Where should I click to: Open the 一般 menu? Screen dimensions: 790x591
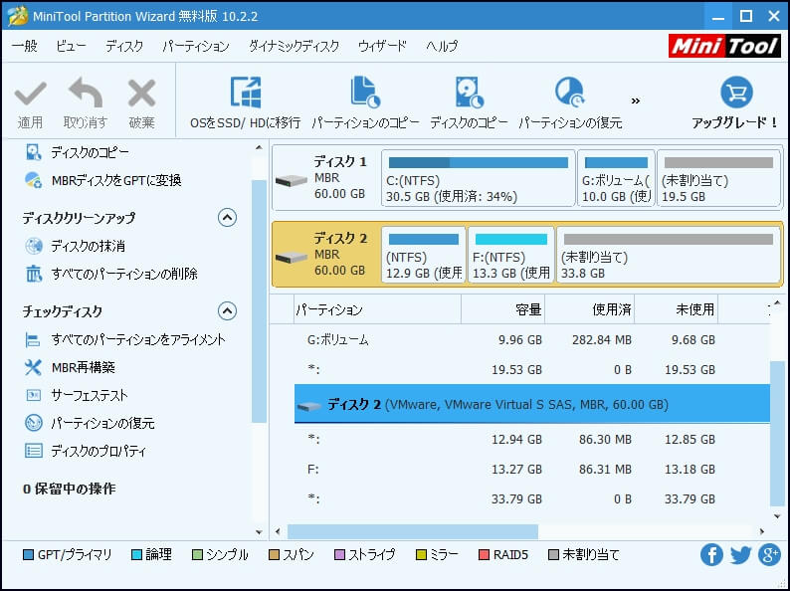coord(24,46)
